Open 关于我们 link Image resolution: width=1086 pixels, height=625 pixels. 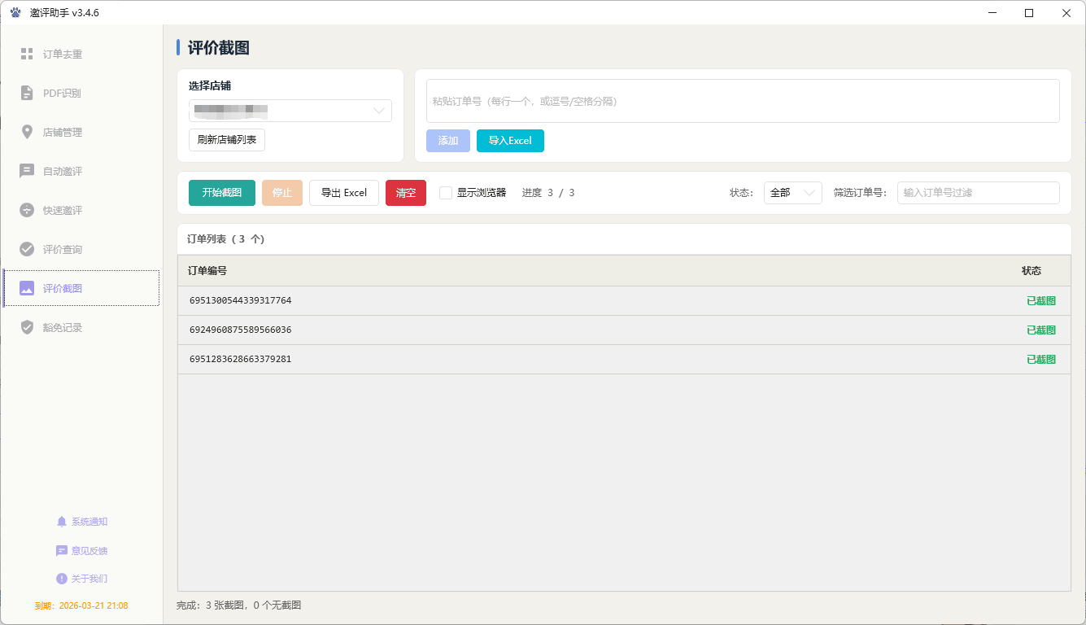[x=81, y=579]
